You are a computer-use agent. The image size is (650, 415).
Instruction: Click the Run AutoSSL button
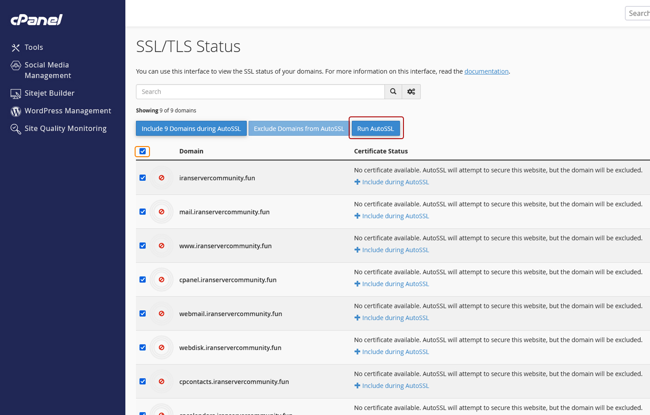376,128
